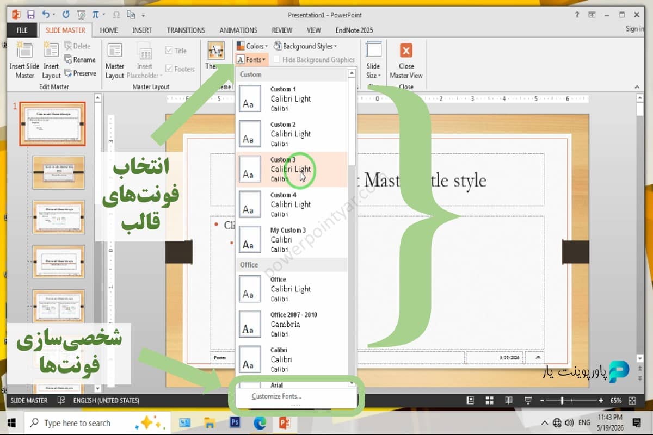
Task: Switch to Normal view in status bar
Action: pyautogui.click(x=470, y=400)
